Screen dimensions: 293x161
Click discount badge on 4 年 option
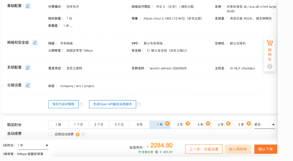point(228,123)
